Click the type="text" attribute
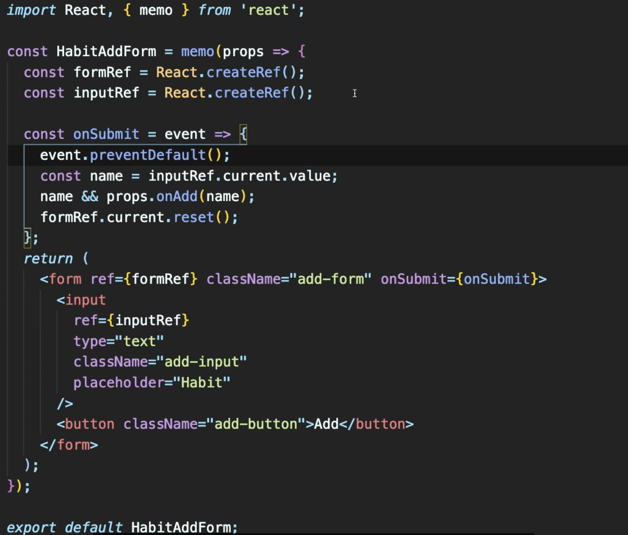The height and width of the screenshot is (535, 628). (x=119, y=341)
